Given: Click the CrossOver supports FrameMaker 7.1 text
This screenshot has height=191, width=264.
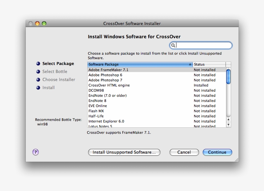Looking at the screenshot, I should tap(119, 133).
